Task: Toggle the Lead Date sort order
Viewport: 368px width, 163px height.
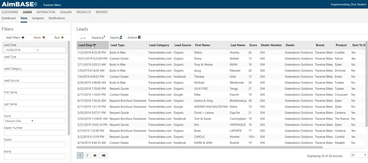Action: coord(86,45)
